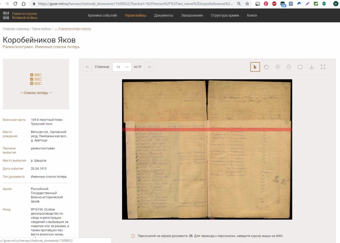Click the fit-to-screen view icon

click(300, 67)
